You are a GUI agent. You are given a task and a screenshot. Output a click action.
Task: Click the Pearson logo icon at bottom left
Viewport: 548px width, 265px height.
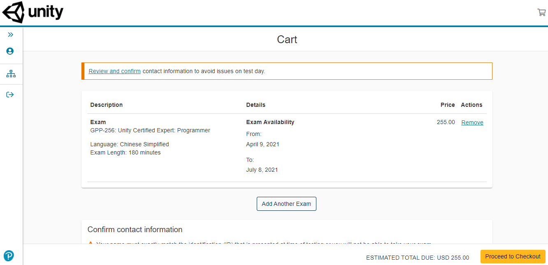tap(9, 256)
